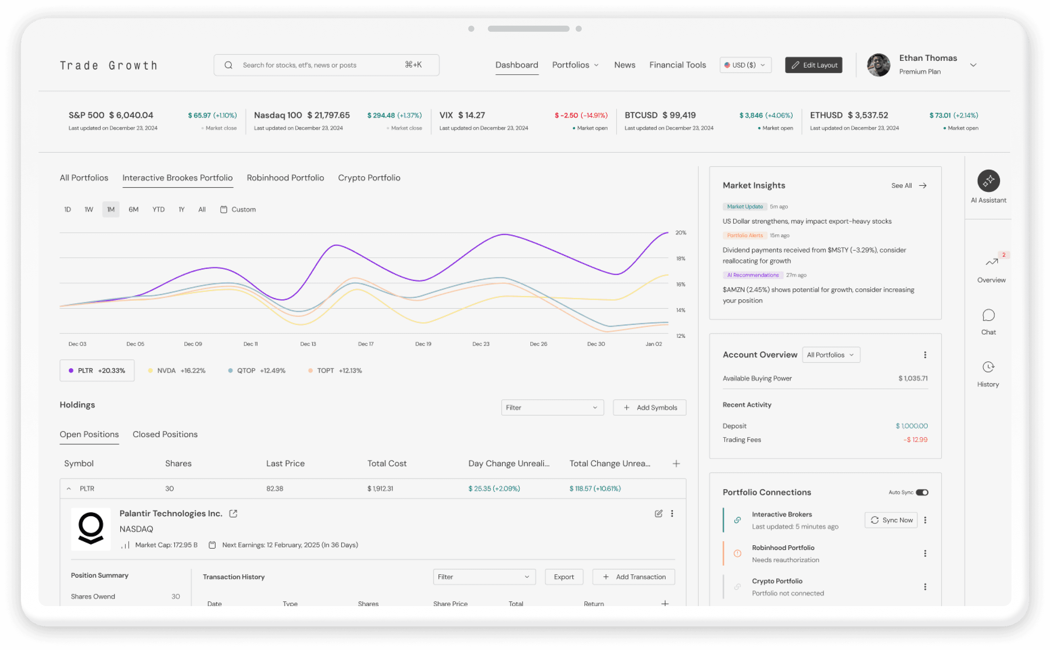This screenshot has width=1050, height=650.
Task: Open three-dot menu for Account Overview
Action: [925, 355]
